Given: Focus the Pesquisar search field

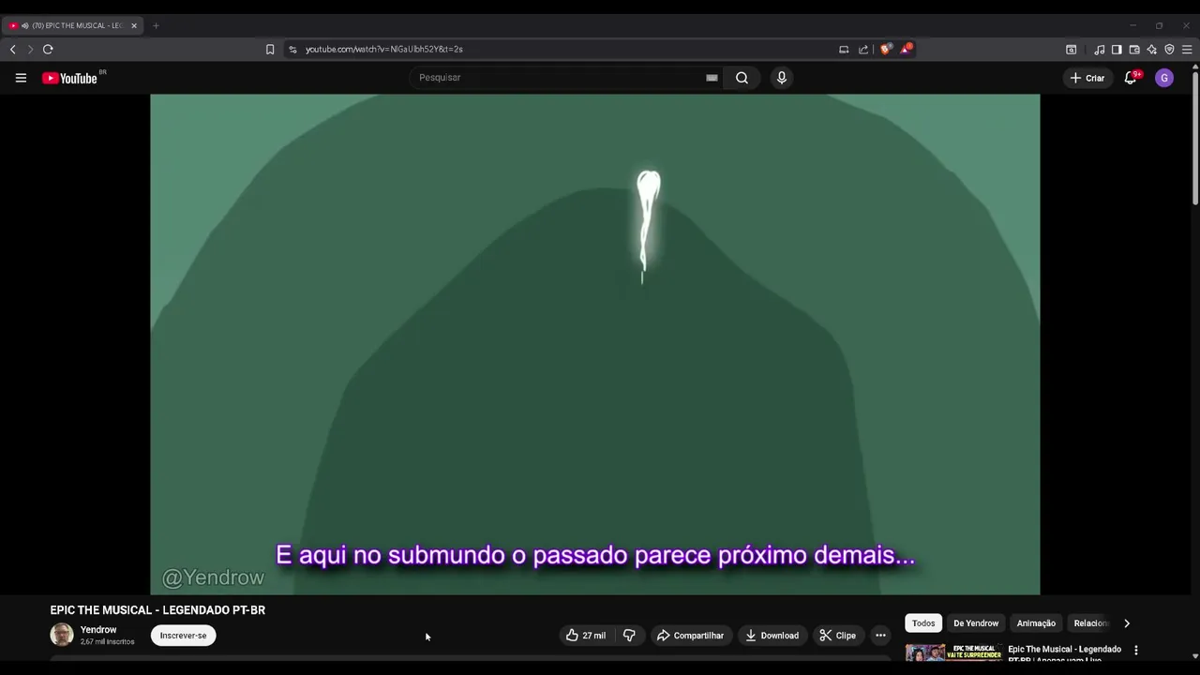Looking at the screenshot, I should coord(558,78).
